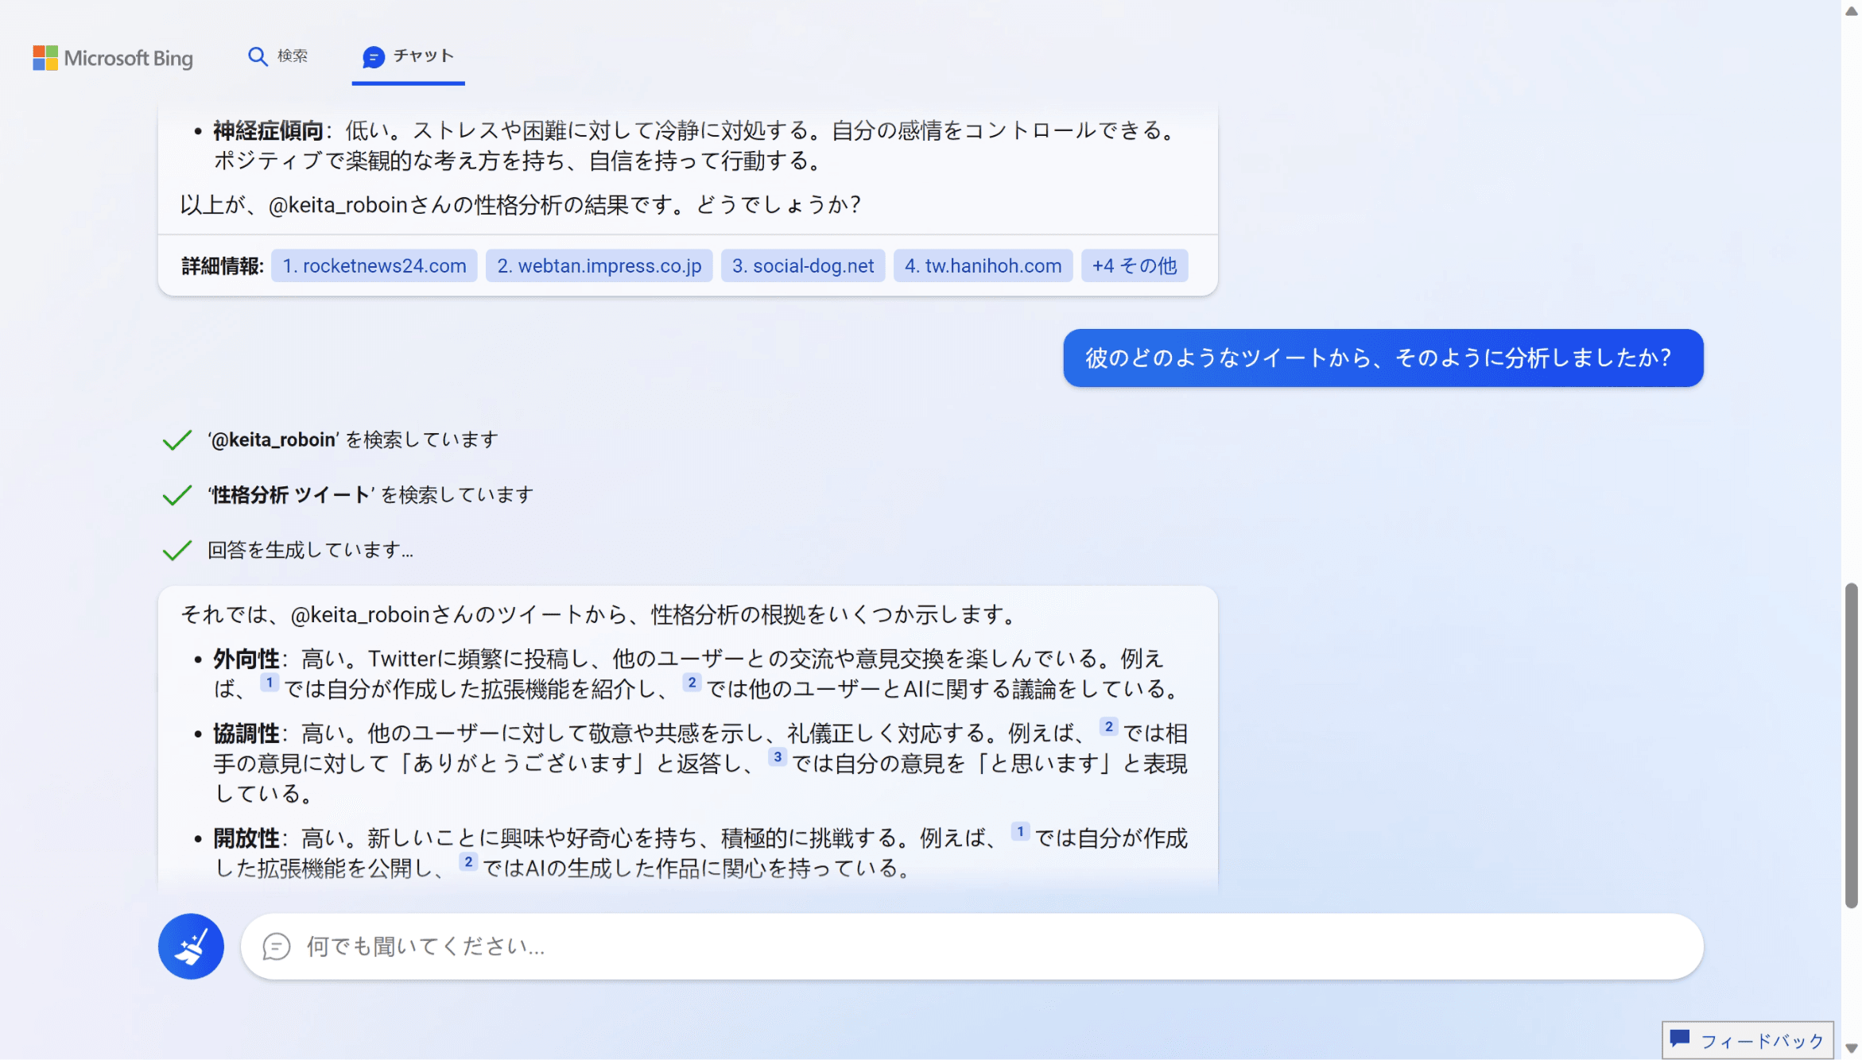Open the チャット tab
The height and width of the screenshot is (1060, 1862).
[x=408, y=56]
